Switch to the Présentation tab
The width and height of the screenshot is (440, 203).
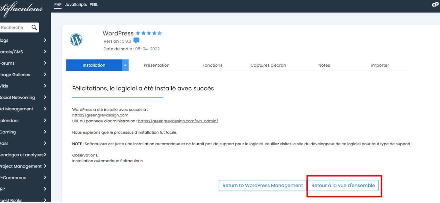click(157, 65)
